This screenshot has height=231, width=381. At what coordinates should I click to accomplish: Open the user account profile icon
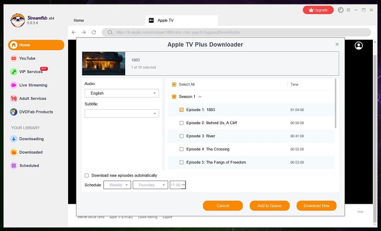(359, 45)
